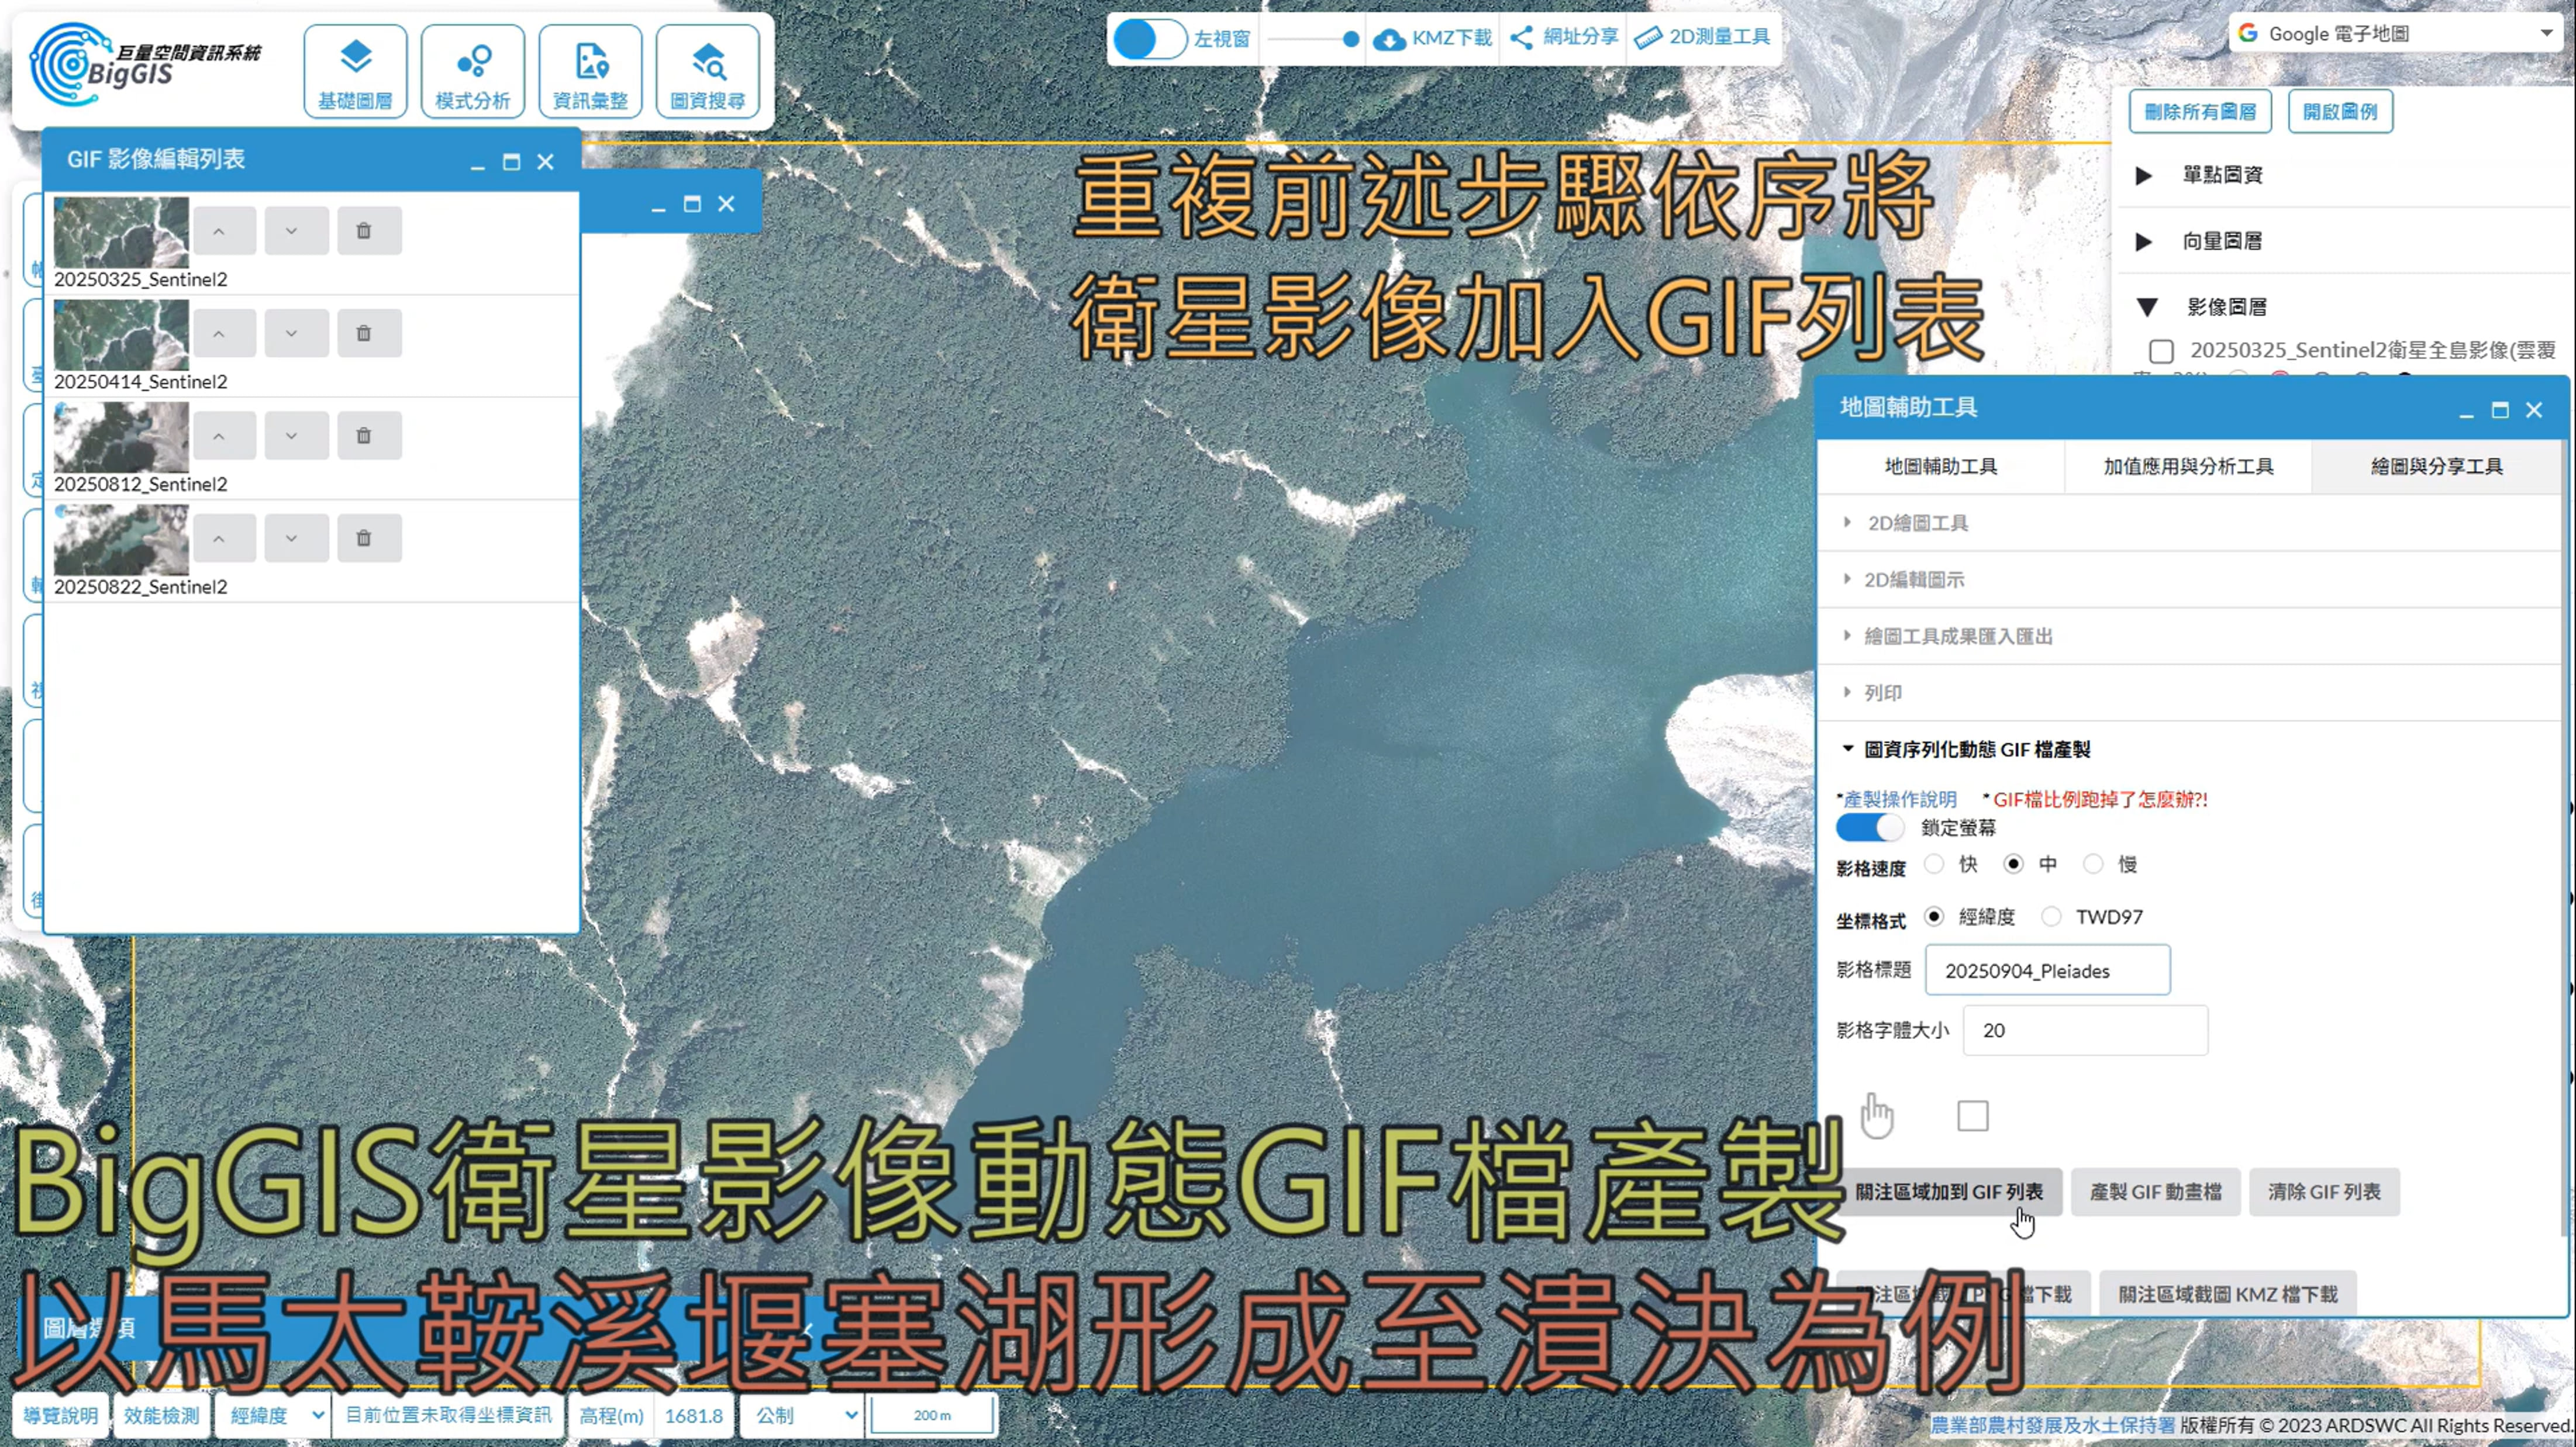Choose TWD97 coordinate format radio
Viewport: 2576px width, 1447px height.
tap(2051, 917)
